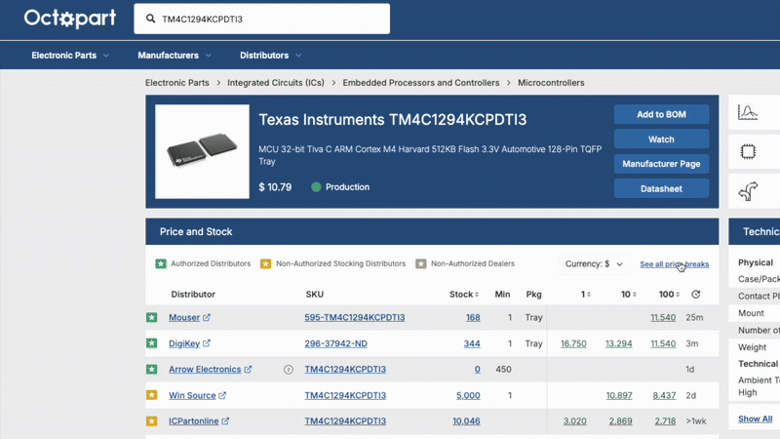Open the Mouser distributor link
This screenshot has width=780, height=439.
tap(184, 318)
